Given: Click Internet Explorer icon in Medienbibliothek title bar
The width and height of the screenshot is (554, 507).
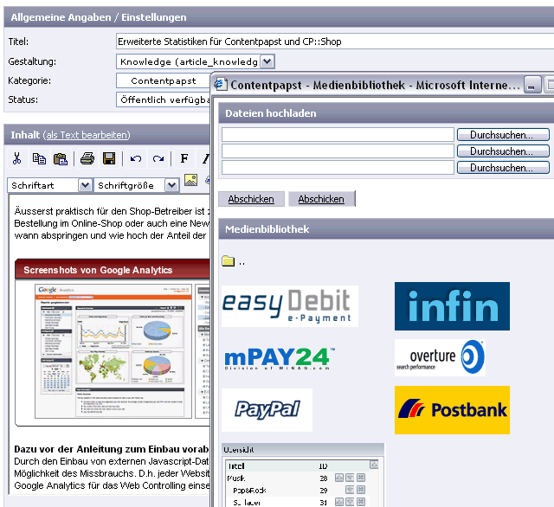Looking at the screenshot, I should coord(221,85).
